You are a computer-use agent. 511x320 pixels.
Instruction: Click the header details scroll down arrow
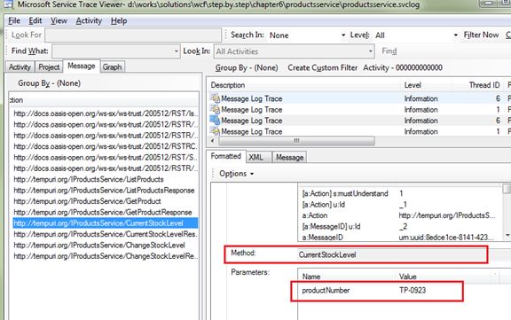point(507,236)
